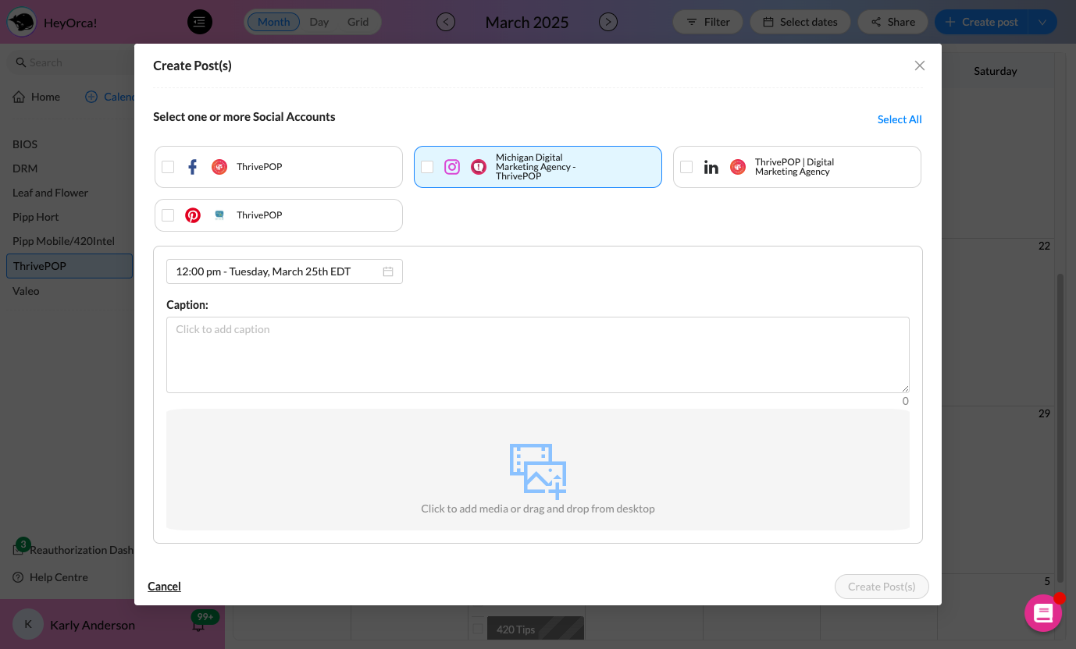The height and width of the screenshot is (649, 1076).
Task: Click the Instagram icon on Michigan Digital card
Action: pos(452,167)
